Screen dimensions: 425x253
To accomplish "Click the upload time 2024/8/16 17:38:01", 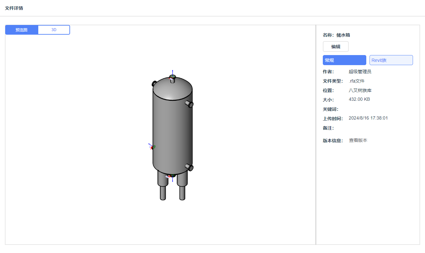I will (x=368, y=118).
